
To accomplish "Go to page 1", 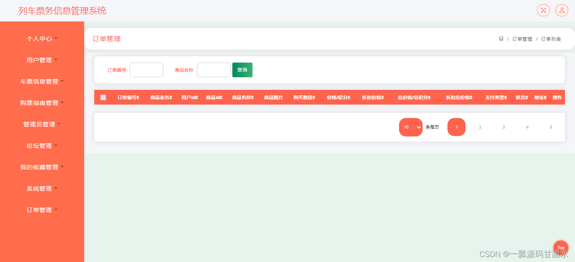I will (x=456, y=127).
